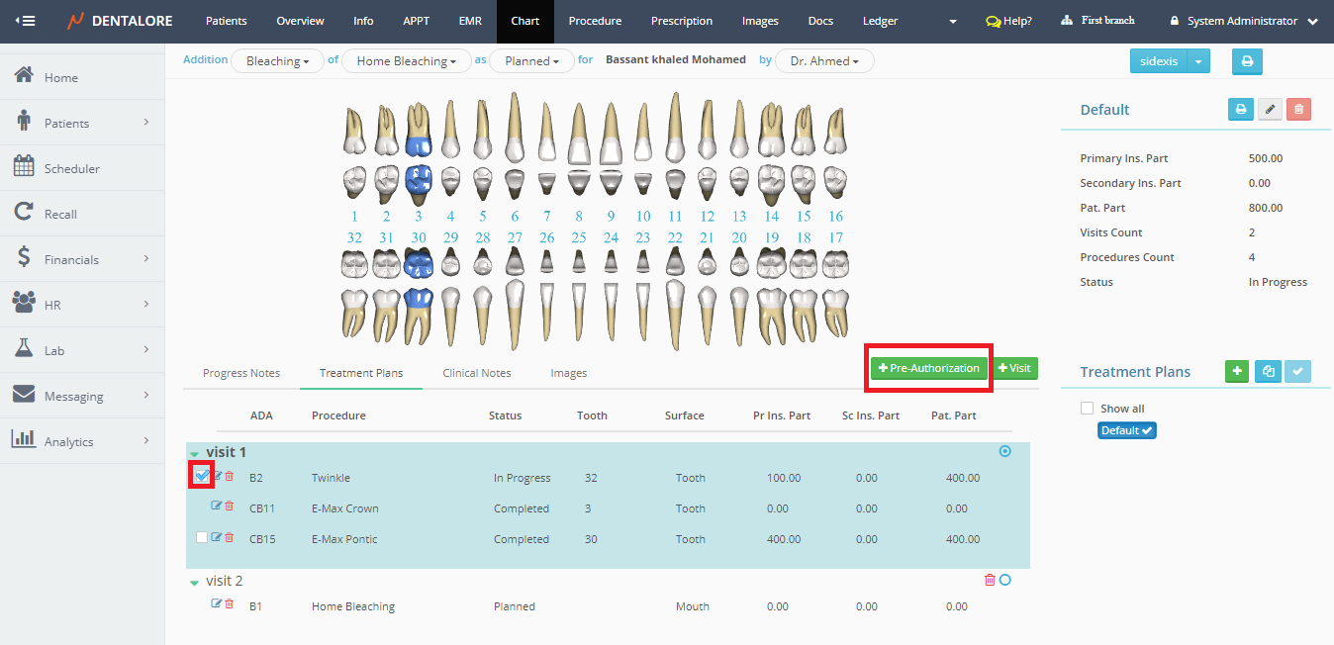Click the printer icon in top toolbar
This screenshot has height=645, width=1334.
1247,61
